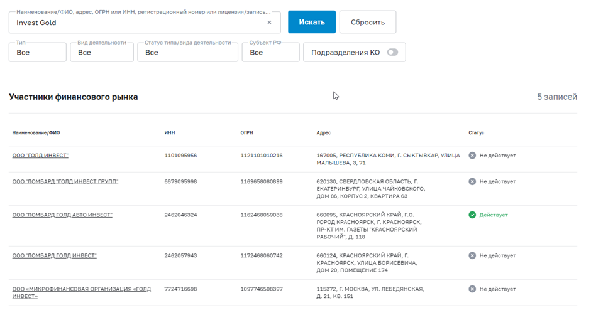Click the Участники финансового рынка heading
This screenshot has width=591, height=320.
[74, 97]
